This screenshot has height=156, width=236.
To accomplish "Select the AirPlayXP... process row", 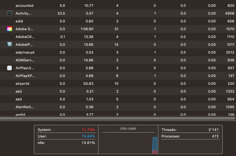I will click(118, 76).
